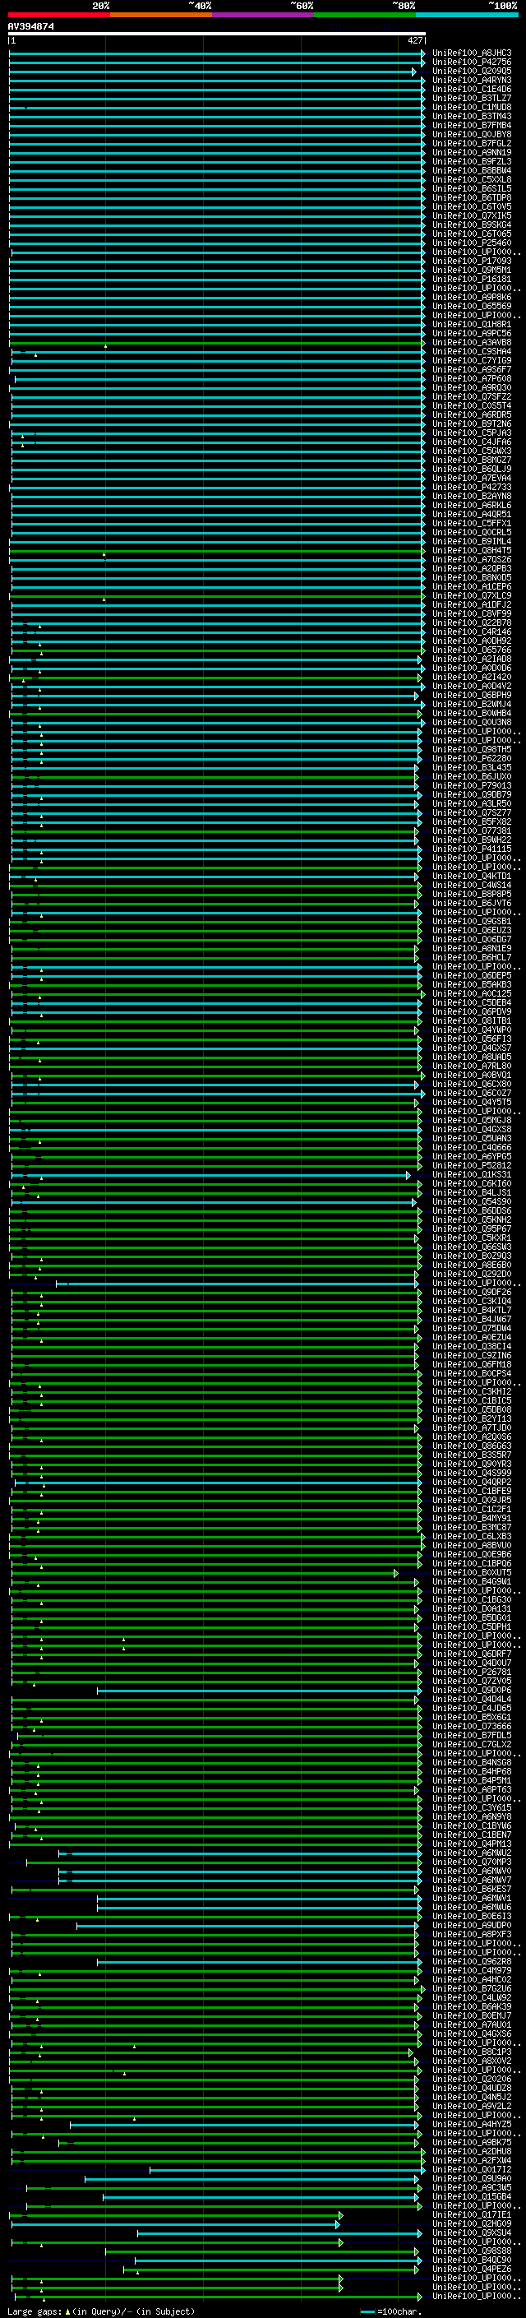Screen dimensions: 526x2318
Task: Click the arrowhead of the UniRef100_Q171E1 alignment
Action: (x=341, y=2215)
